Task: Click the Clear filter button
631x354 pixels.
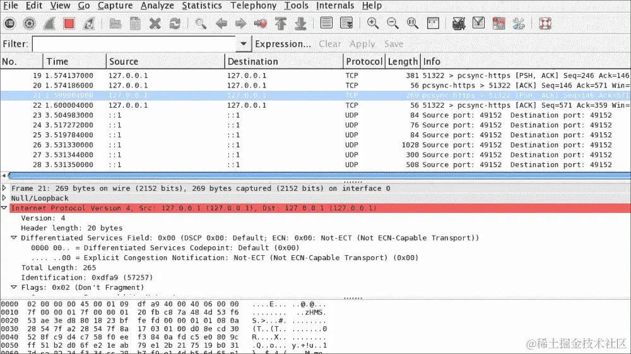Action: 329,44
